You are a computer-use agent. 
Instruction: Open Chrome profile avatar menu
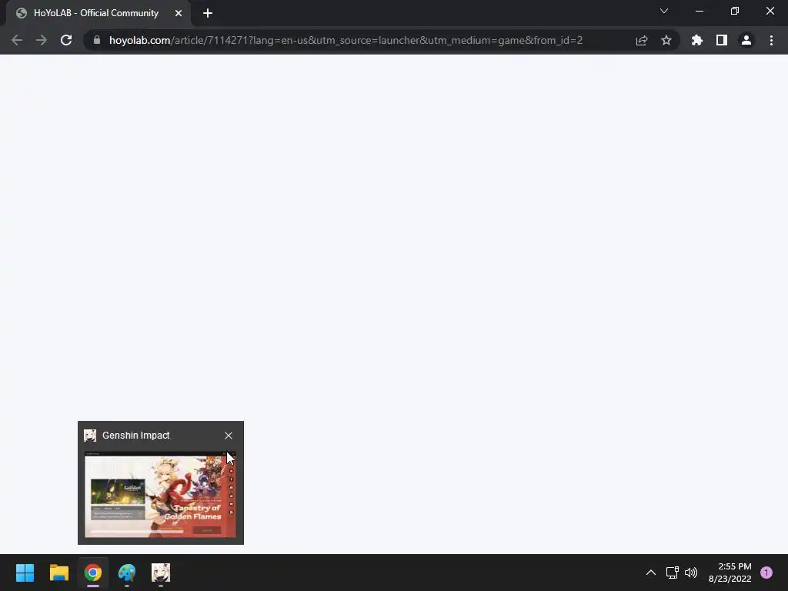(x=746, y=40)
